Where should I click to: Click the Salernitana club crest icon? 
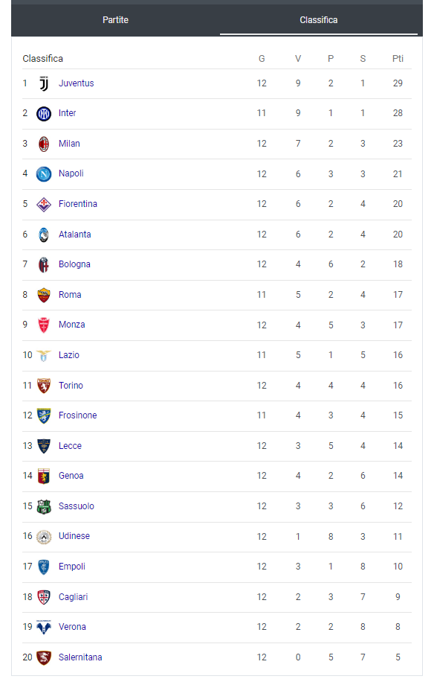(x=44, y=657)
